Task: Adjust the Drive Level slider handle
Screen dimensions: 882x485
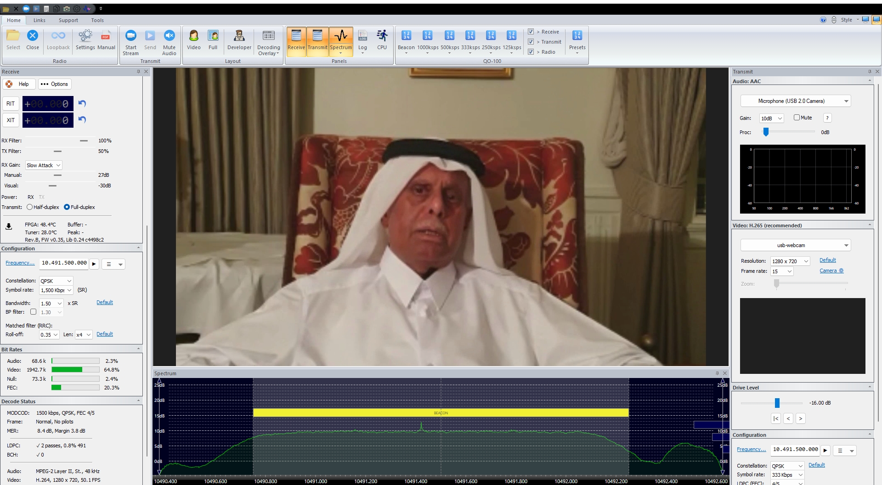Action: pos(777,403)
